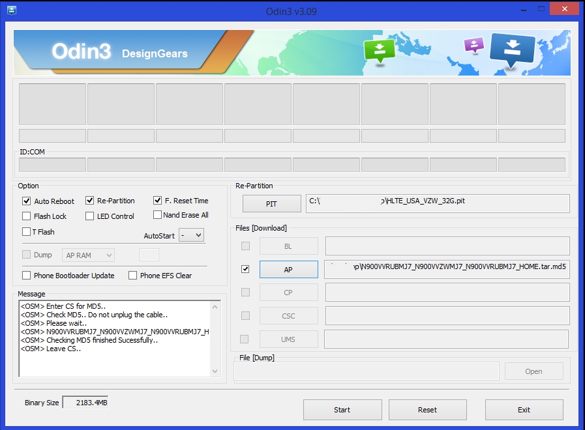Click the BL checkbox
The width and height of the screenshot is (585, 430).
point(245,246)
